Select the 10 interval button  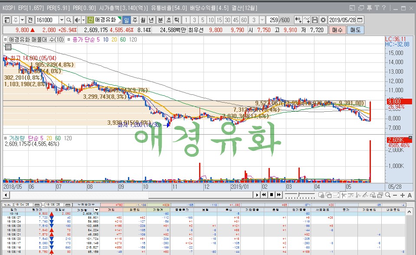tap(211, 20)
